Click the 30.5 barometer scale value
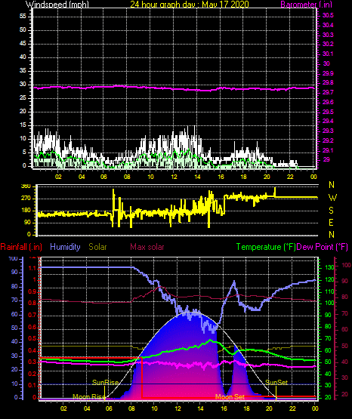The height and width of the screenshot is (419, 352). [x=328, y=16]
